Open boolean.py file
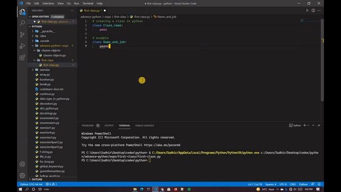 tap(47, 79)
